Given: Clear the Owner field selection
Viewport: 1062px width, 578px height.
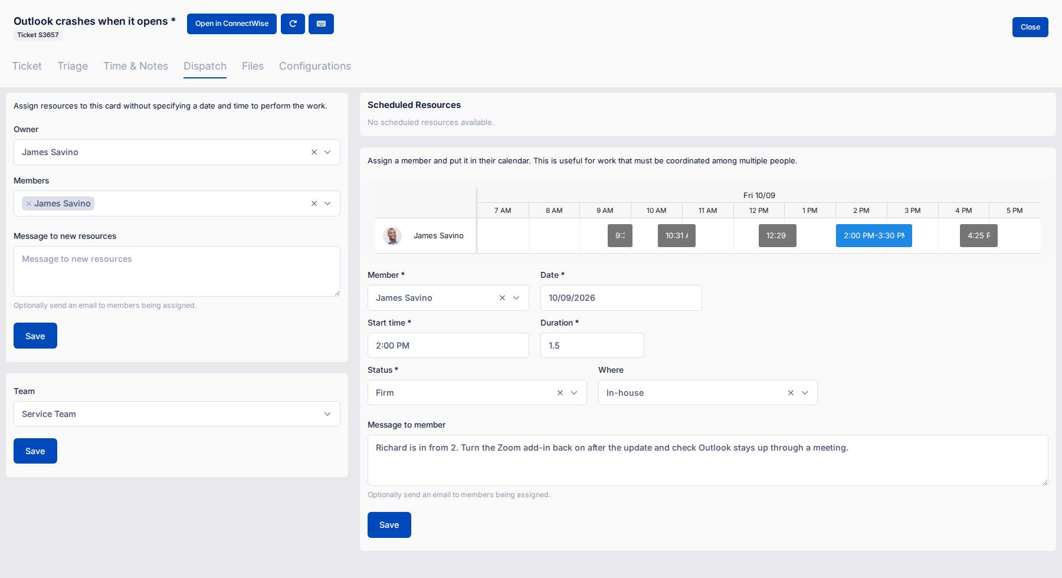Looking at the screenshot, I should (314, 152).
